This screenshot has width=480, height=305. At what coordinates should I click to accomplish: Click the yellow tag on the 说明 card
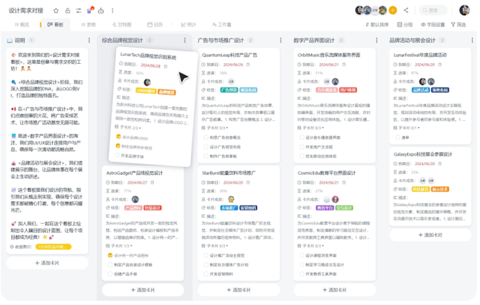[x=53, y=247]
